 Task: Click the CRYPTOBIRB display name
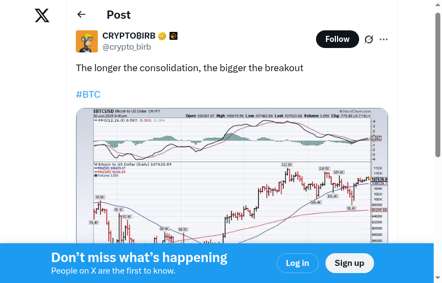[x=129, y=36]
